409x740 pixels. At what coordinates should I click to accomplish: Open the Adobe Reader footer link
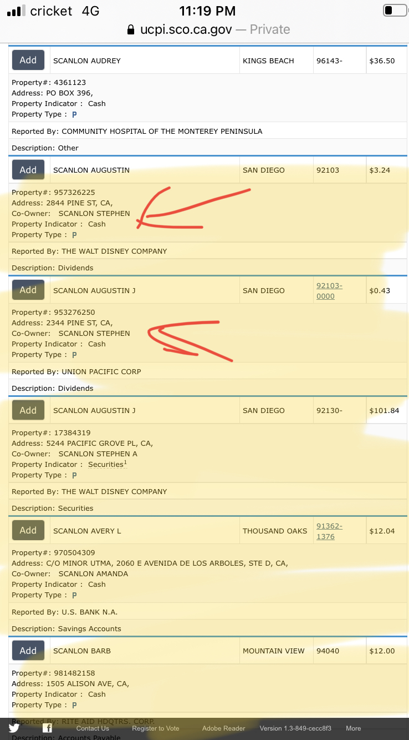[x=223, y=728]
